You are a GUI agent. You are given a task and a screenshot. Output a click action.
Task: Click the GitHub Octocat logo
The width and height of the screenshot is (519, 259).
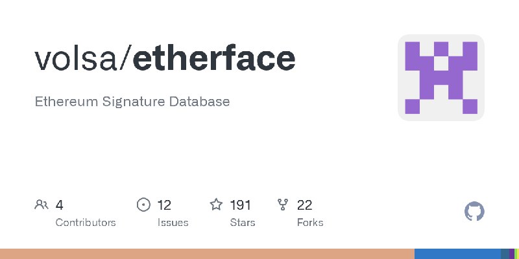point(475,212)
